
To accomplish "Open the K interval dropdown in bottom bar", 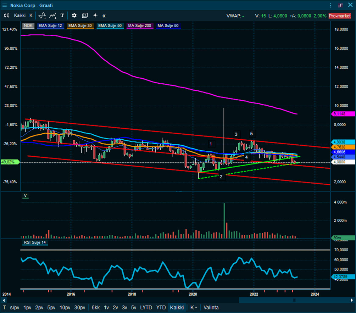I will [x=194, y=308].
